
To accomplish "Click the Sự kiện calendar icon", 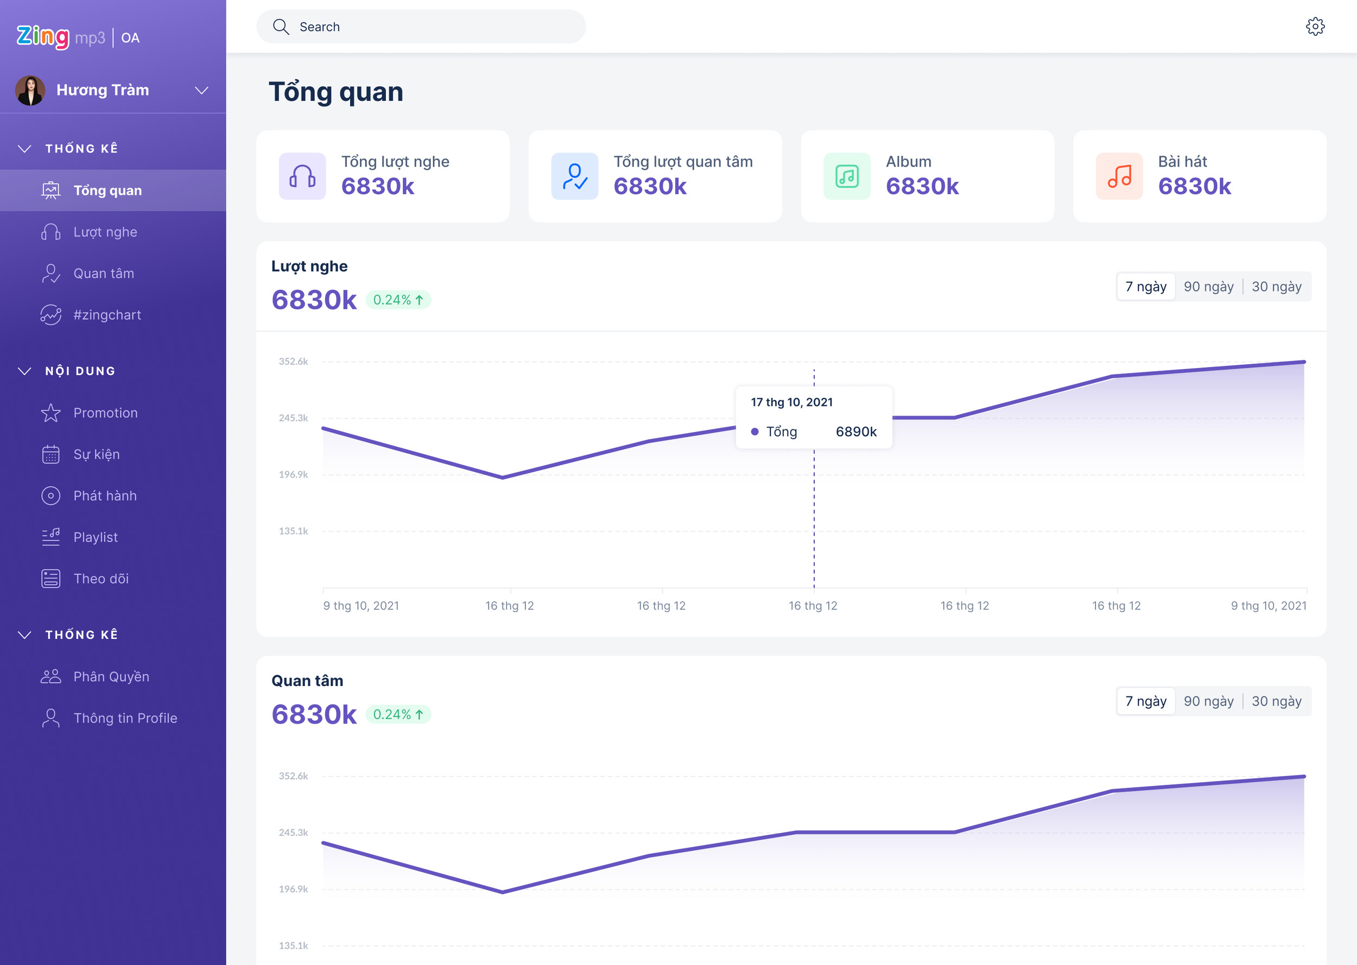I will point(51,455).
